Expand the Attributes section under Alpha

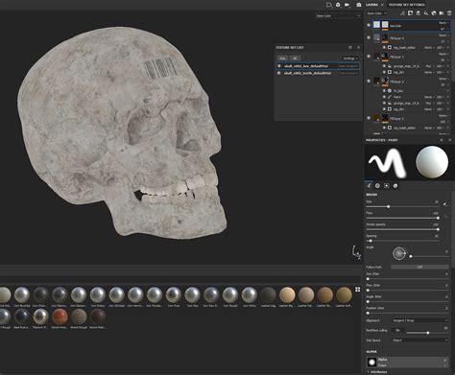377,372
